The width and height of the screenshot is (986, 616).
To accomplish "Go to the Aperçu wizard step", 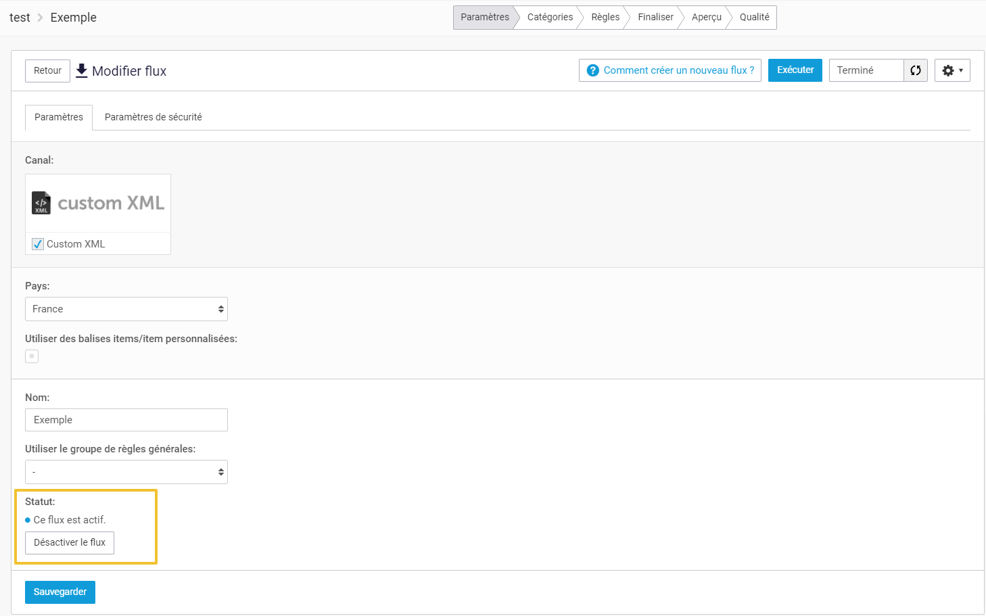I will [706, 18].
